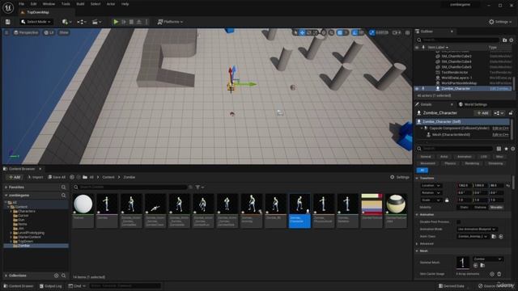This screenshot has height=291, width=518.
Task: Save the current level with the disk icon
Action: tap(7, 22)
